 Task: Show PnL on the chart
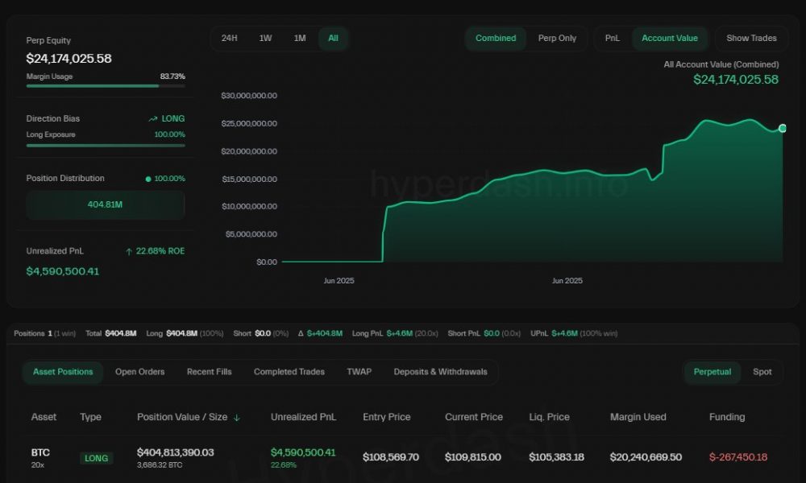click(613, 38)
